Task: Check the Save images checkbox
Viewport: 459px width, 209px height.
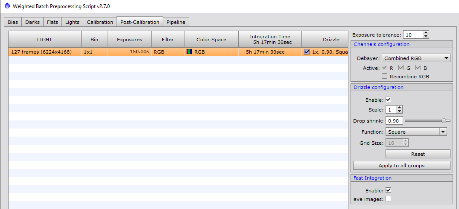Action: pyautogui.click(x=388, y=199)
